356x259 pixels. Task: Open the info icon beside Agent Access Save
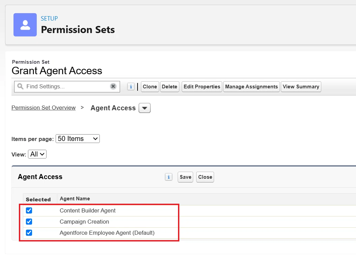point(169,177)
